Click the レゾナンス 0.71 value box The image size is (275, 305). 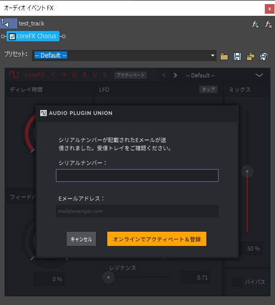pyautogui.click(x=195, y=278)
